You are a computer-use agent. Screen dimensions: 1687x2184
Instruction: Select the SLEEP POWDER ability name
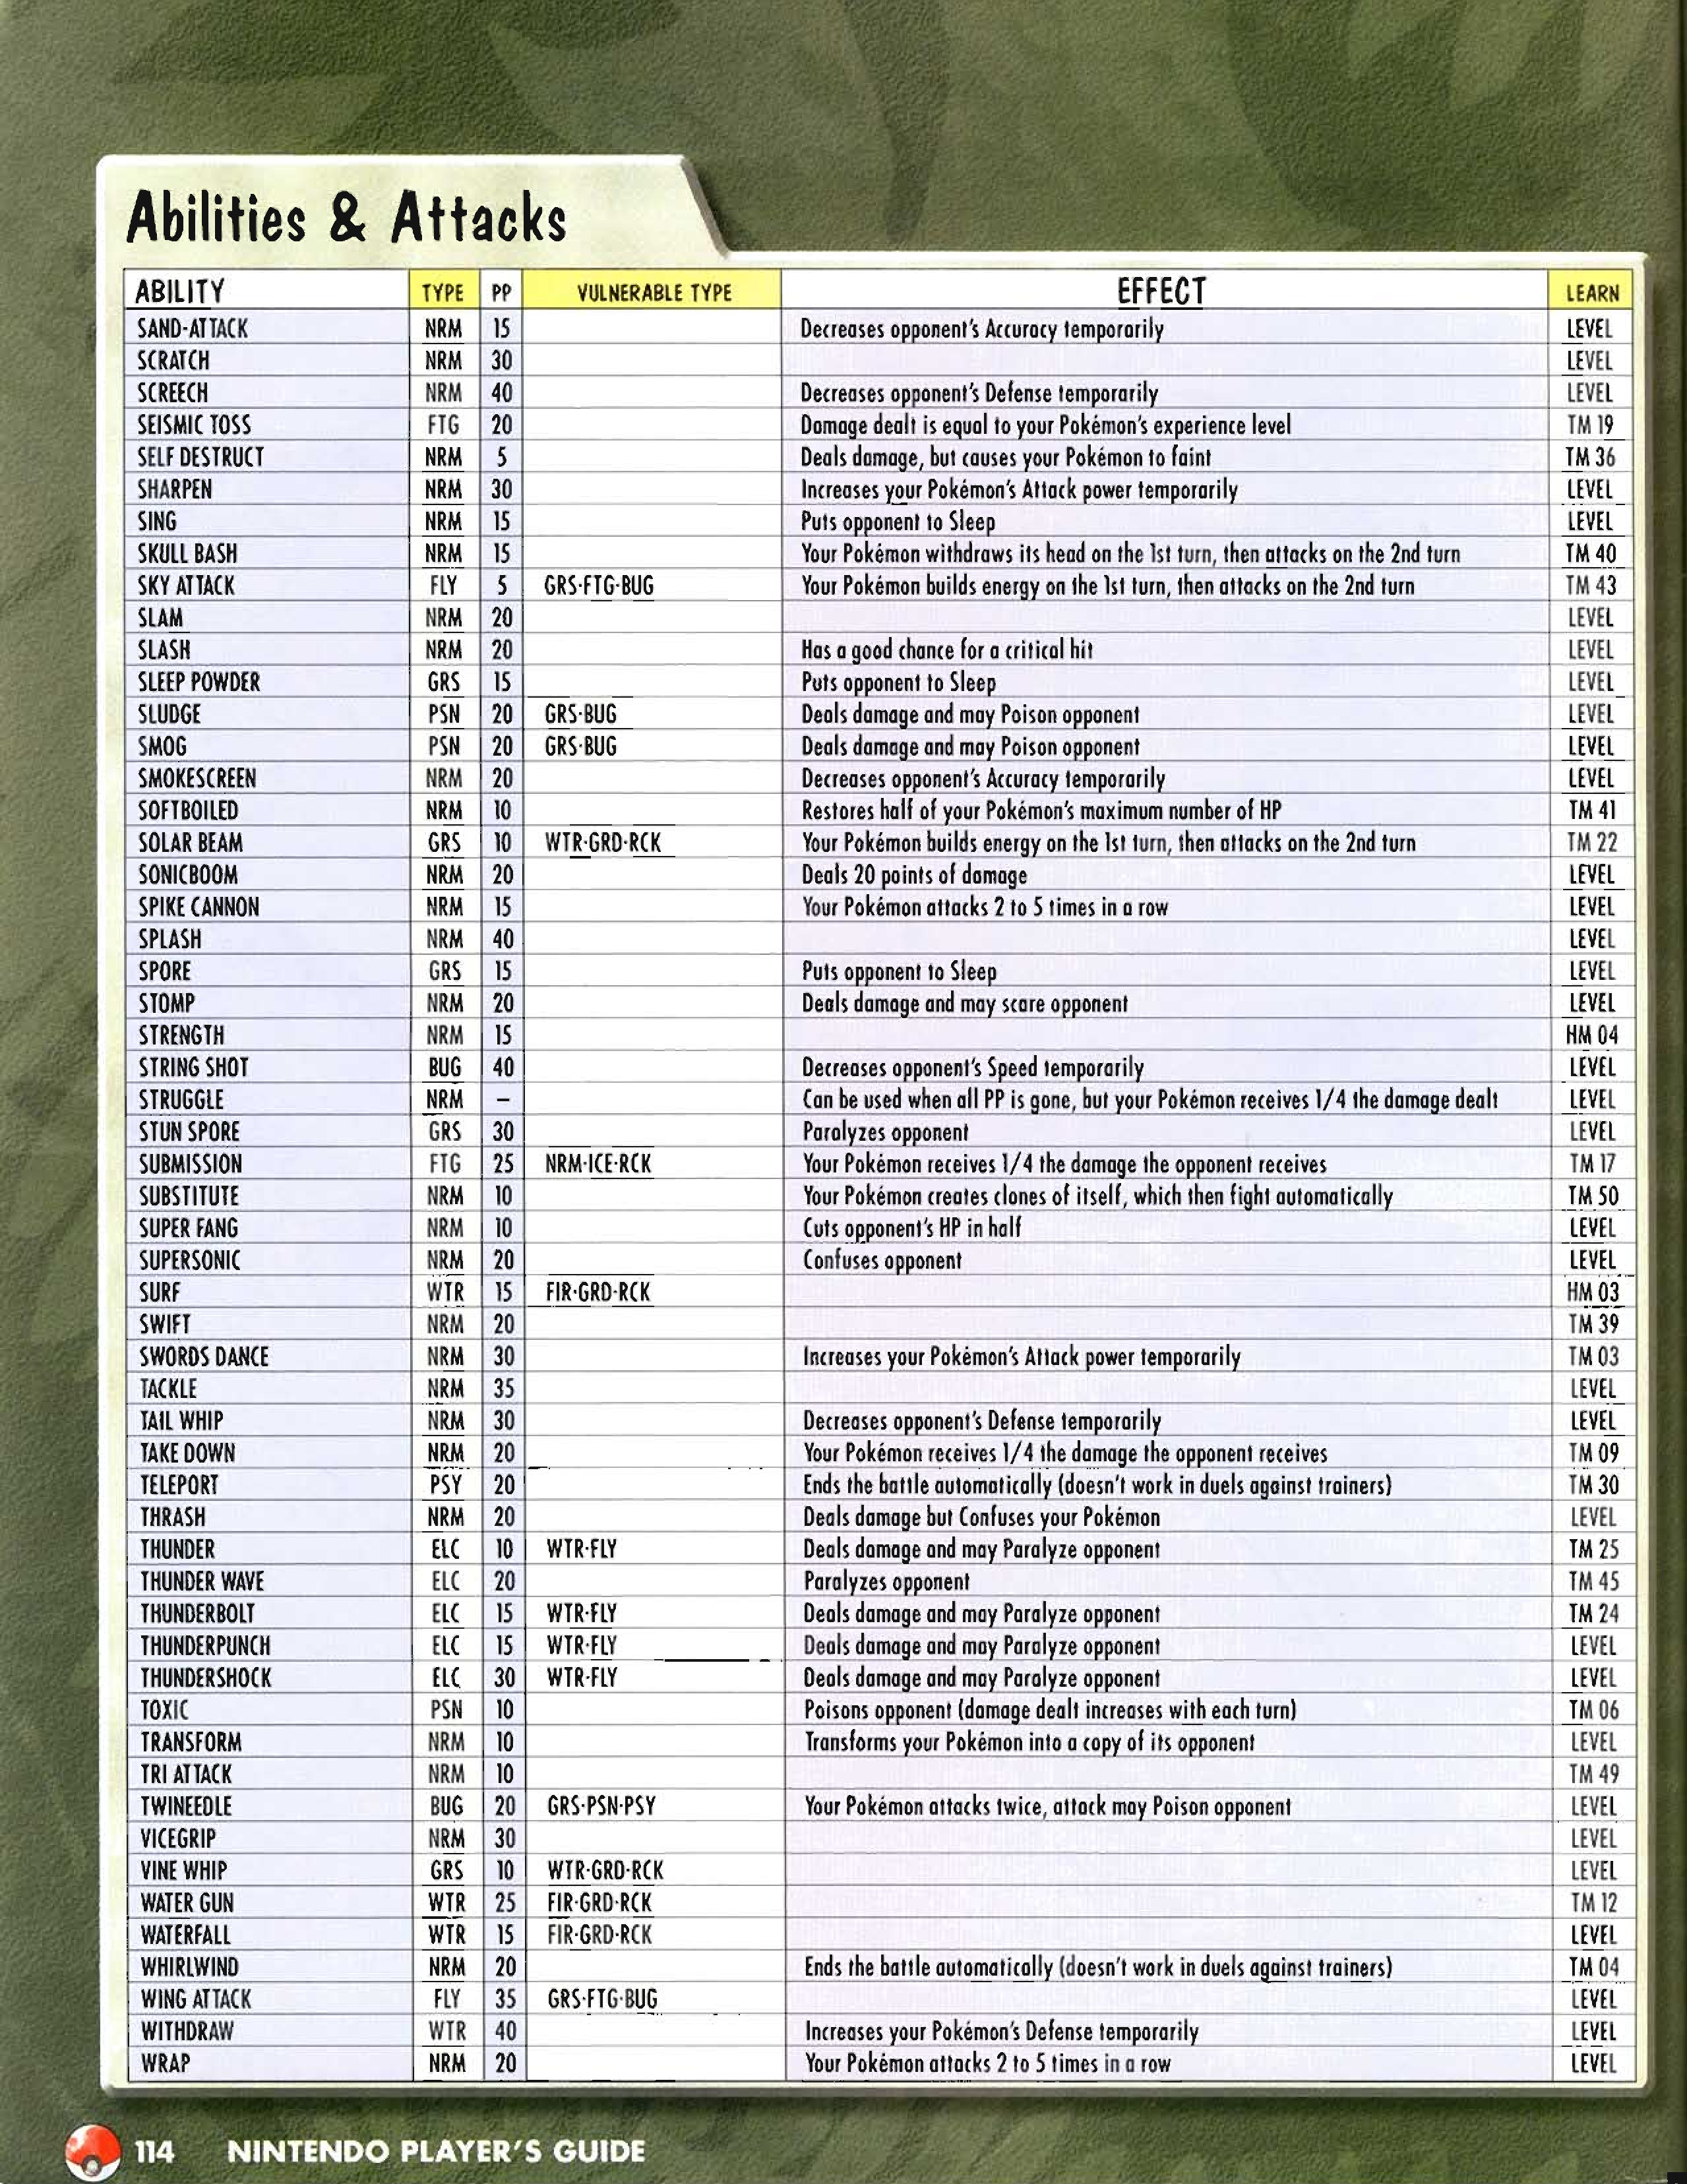point(199,682)
